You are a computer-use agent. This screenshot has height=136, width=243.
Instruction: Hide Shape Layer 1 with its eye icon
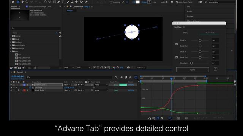11,85
